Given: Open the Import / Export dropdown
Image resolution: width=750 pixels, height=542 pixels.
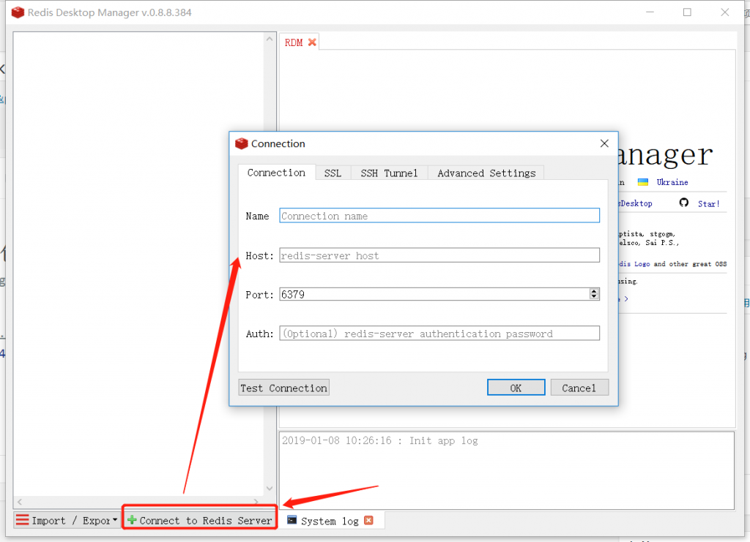Looking at the screenshot, I should point(115,519).
